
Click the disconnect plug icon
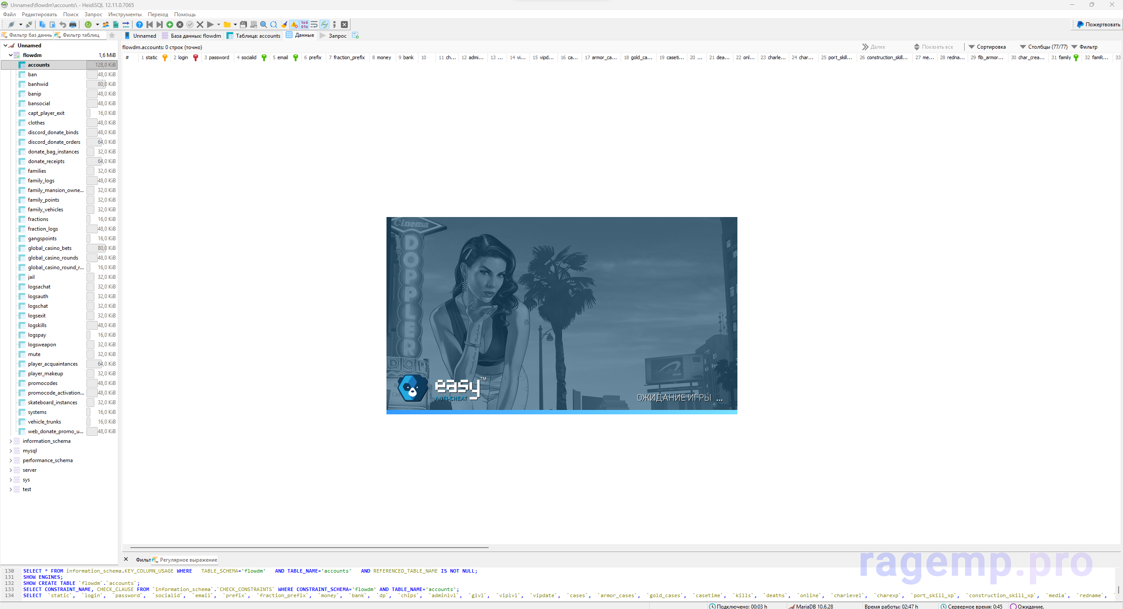pos(29,25)
